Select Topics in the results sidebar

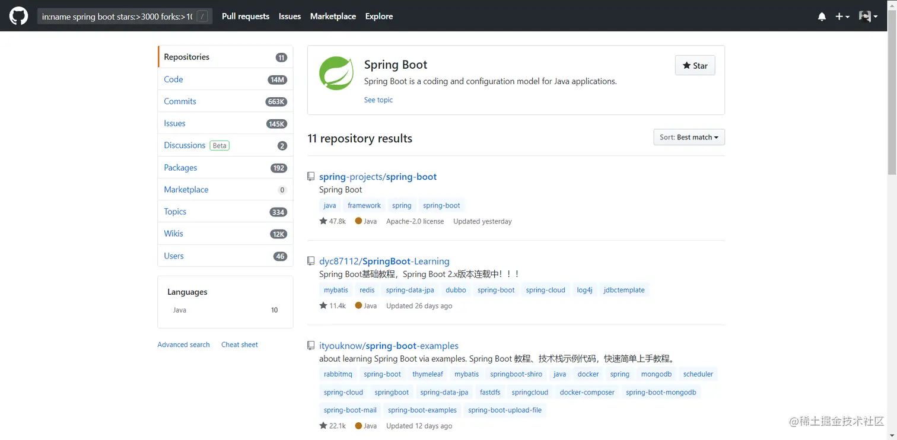[x=225, y=211]
